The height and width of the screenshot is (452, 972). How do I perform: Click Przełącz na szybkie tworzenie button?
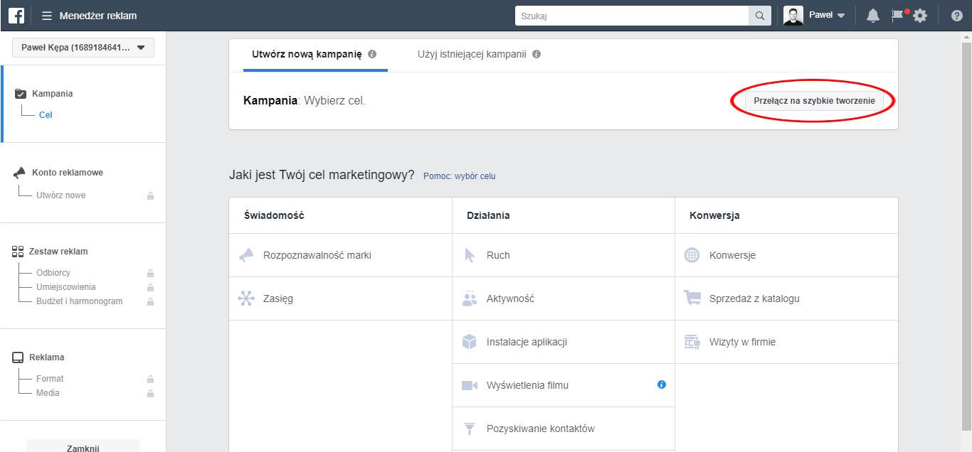point(814,101)
